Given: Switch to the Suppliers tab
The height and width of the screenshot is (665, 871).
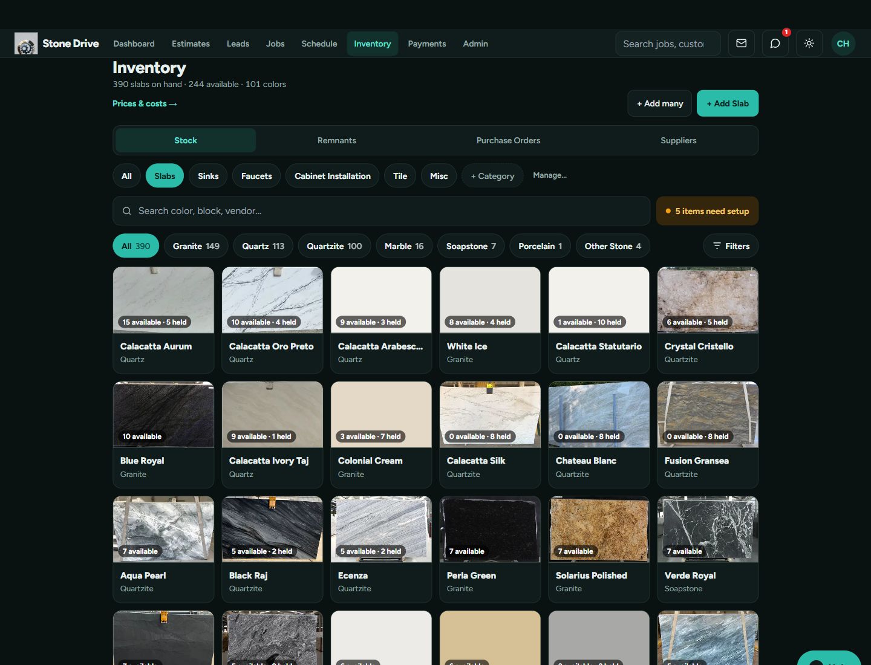Looking at the screenshot, I should (678, 140).
